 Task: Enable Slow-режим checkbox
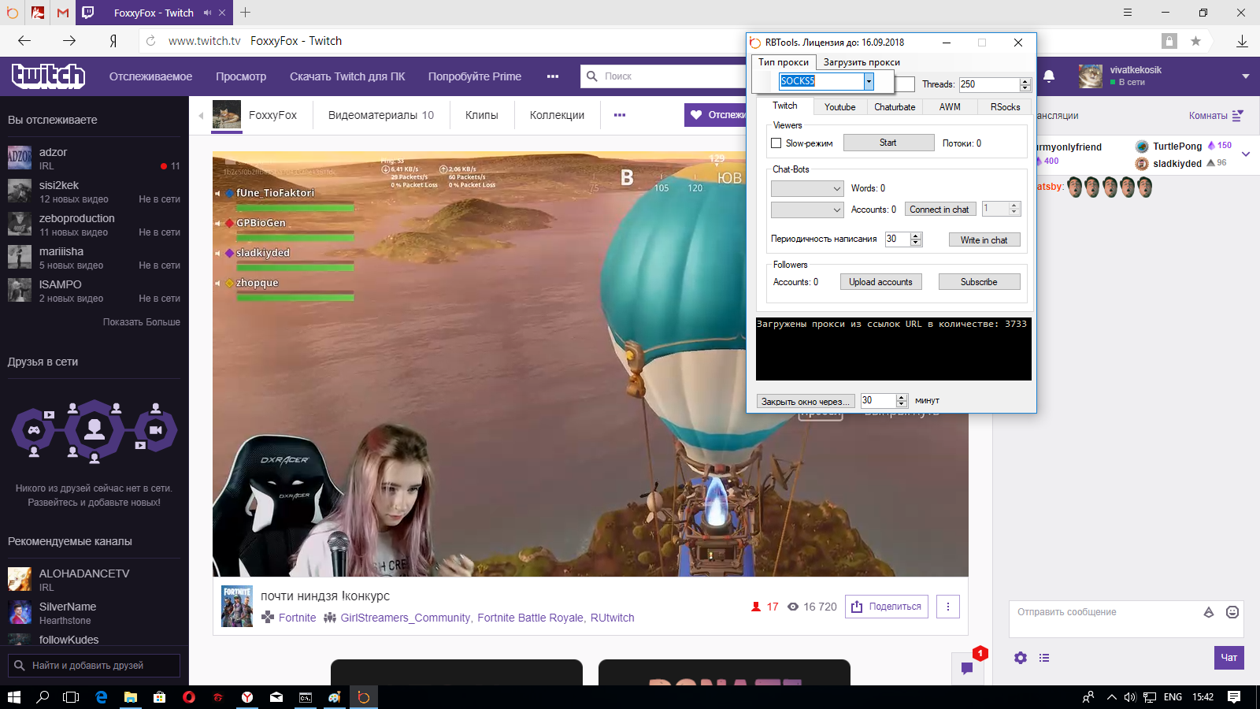coord(776,143)
